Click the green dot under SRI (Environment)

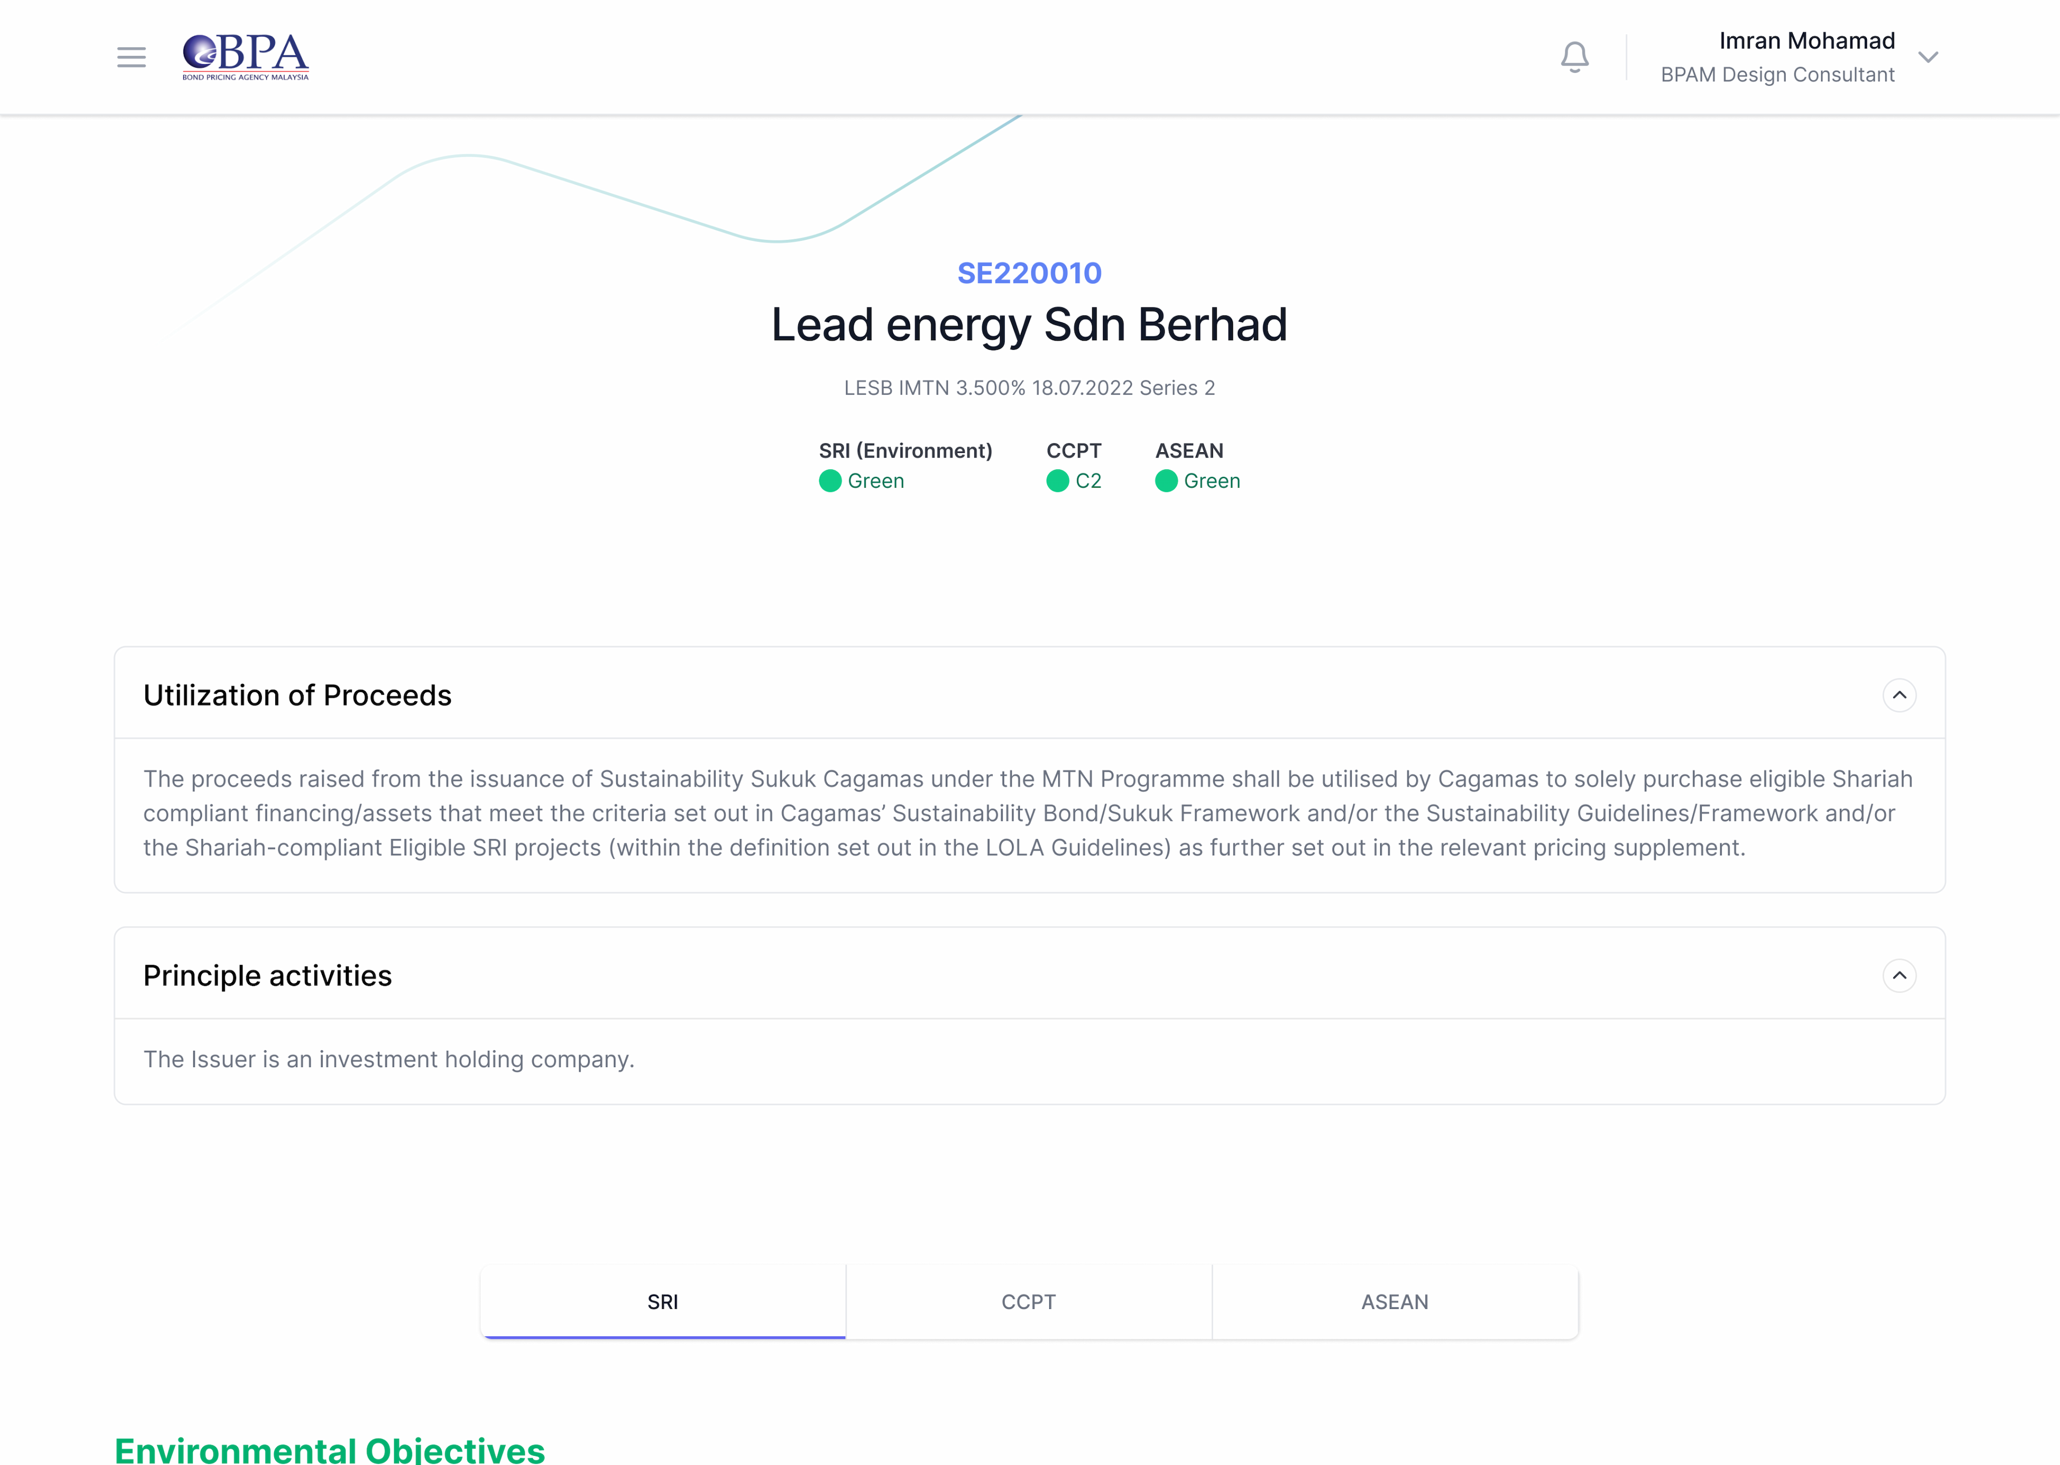point(830,481)
